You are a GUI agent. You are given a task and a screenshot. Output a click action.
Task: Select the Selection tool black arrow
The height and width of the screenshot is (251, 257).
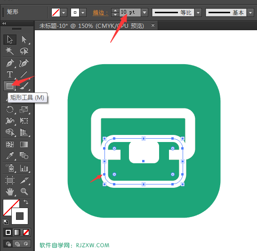coord(10,40)
